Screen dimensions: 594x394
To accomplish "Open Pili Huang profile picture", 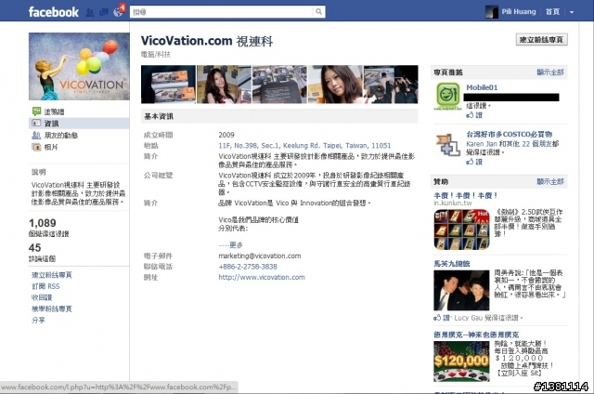I will point(492,12).
